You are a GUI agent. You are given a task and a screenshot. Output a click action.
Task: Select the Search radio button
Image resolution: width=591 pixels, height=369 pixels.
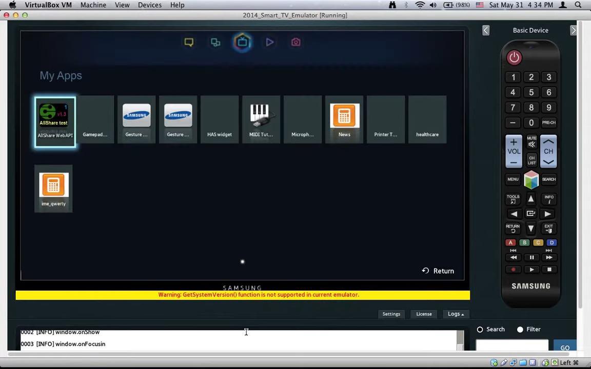click(480, 330)
